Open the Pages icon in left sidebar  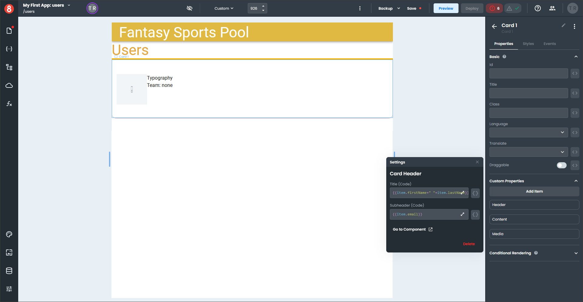click(x=9, y=31)
